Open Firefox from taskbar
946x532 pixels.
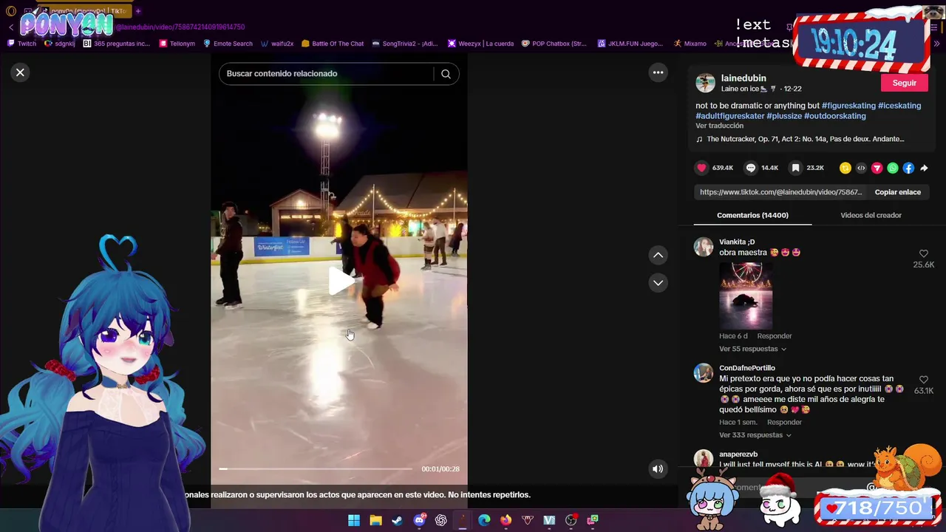506,520
